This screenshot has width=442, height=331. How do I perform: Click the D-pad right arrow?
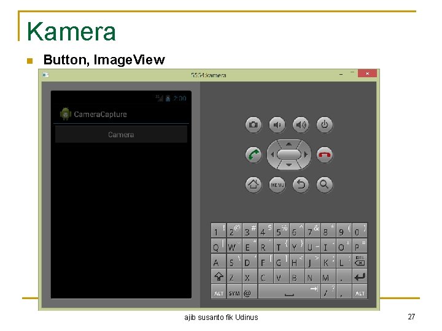coord(306,154)
